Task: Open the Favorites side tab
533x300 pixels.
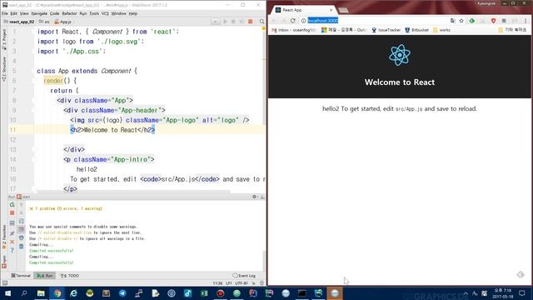Action: pyautogui.click(x=4, y=237)
